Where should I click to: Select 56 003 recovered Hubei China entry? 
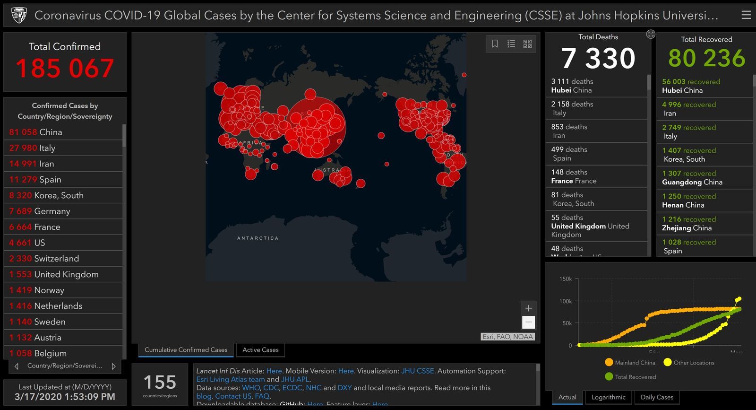click(x=705, y=86)
